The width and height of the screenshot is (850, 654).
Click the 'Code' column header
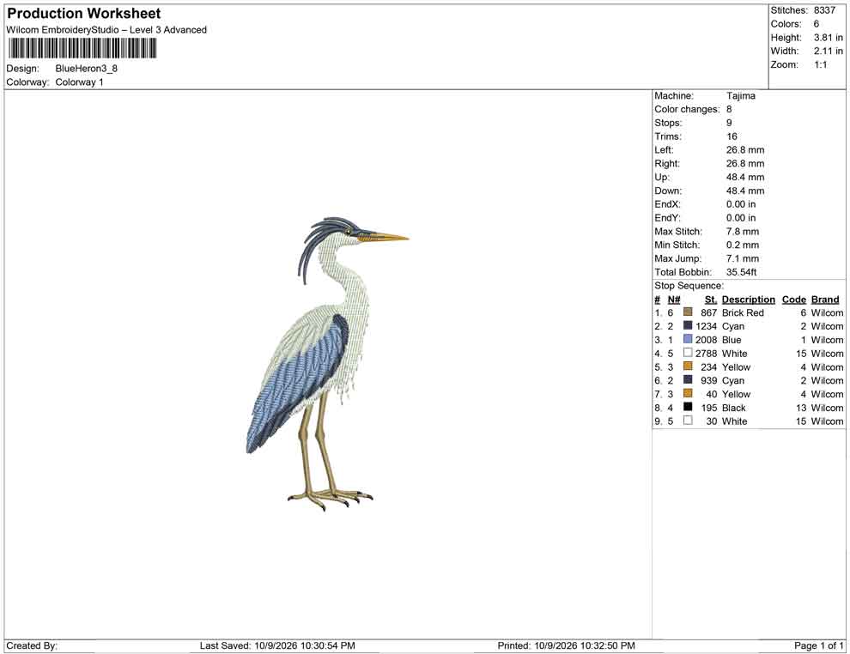[x=794, y=300]
